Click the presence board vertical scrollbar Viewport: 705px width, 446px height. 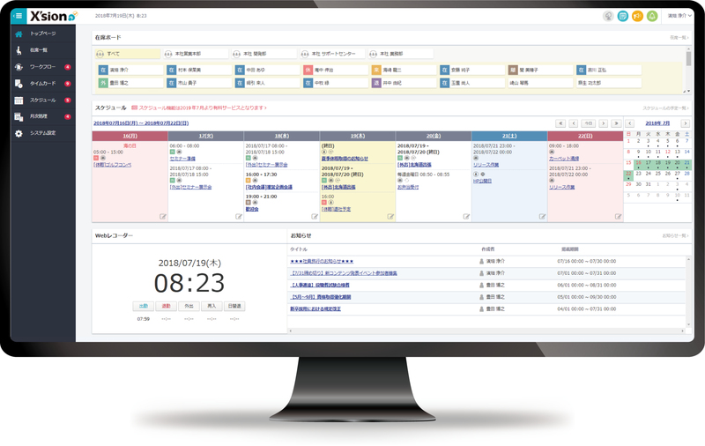(x=687, y=70)
